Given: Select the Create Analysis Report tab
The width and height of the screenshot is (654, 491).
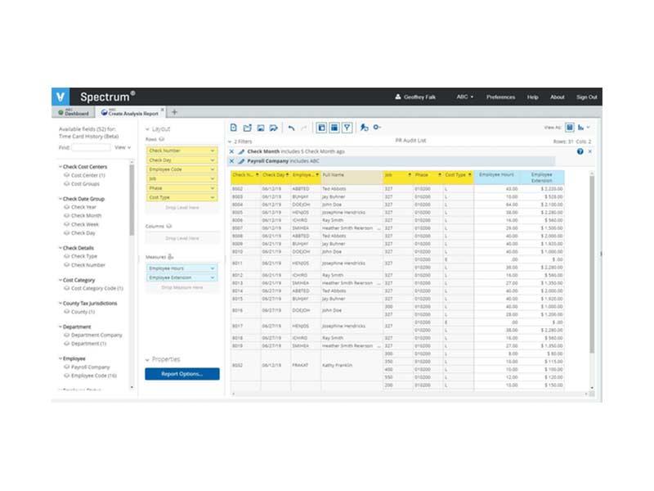Looking at the screenshot, I should [131, 113].
